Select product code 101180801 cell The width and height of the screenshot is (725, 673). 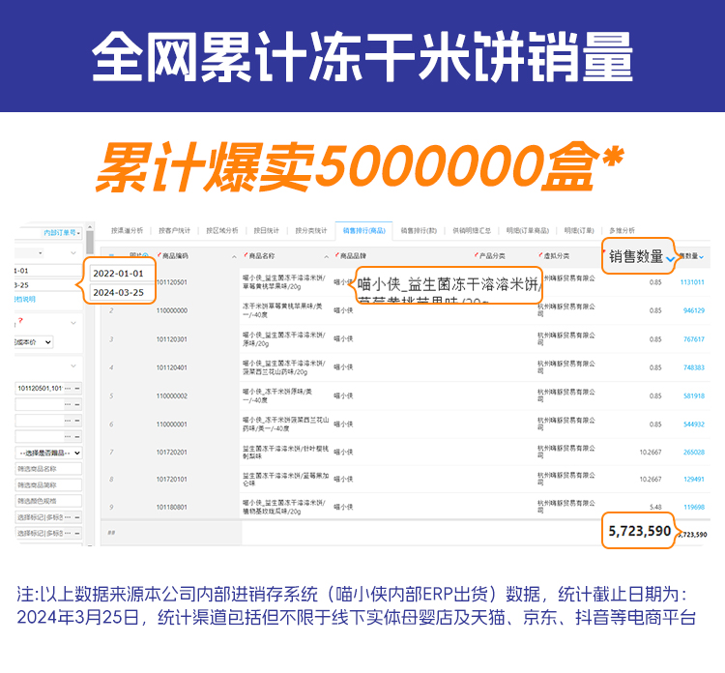pos(171,507)
